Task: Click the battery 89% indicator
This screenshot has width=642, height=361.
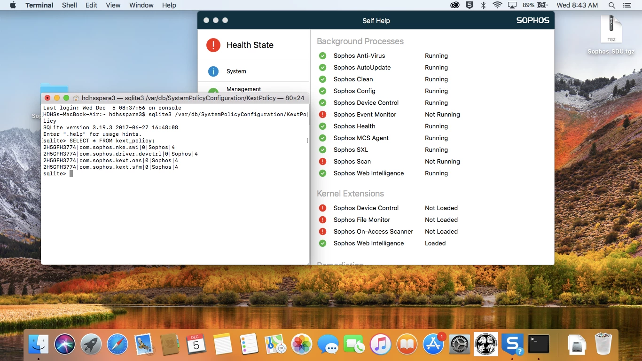Action: coord(535,5)
